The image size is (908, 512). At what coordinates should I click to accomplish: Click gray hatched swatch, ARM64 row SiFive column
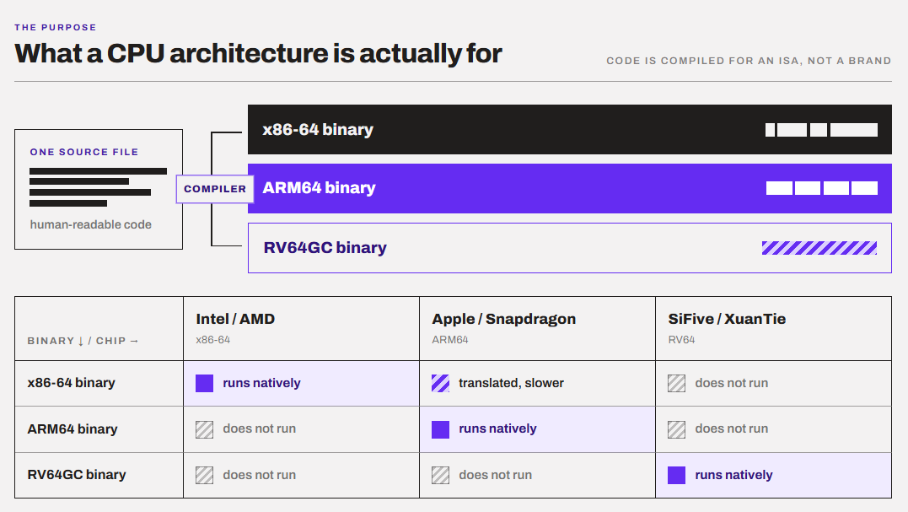coord(676,429)
